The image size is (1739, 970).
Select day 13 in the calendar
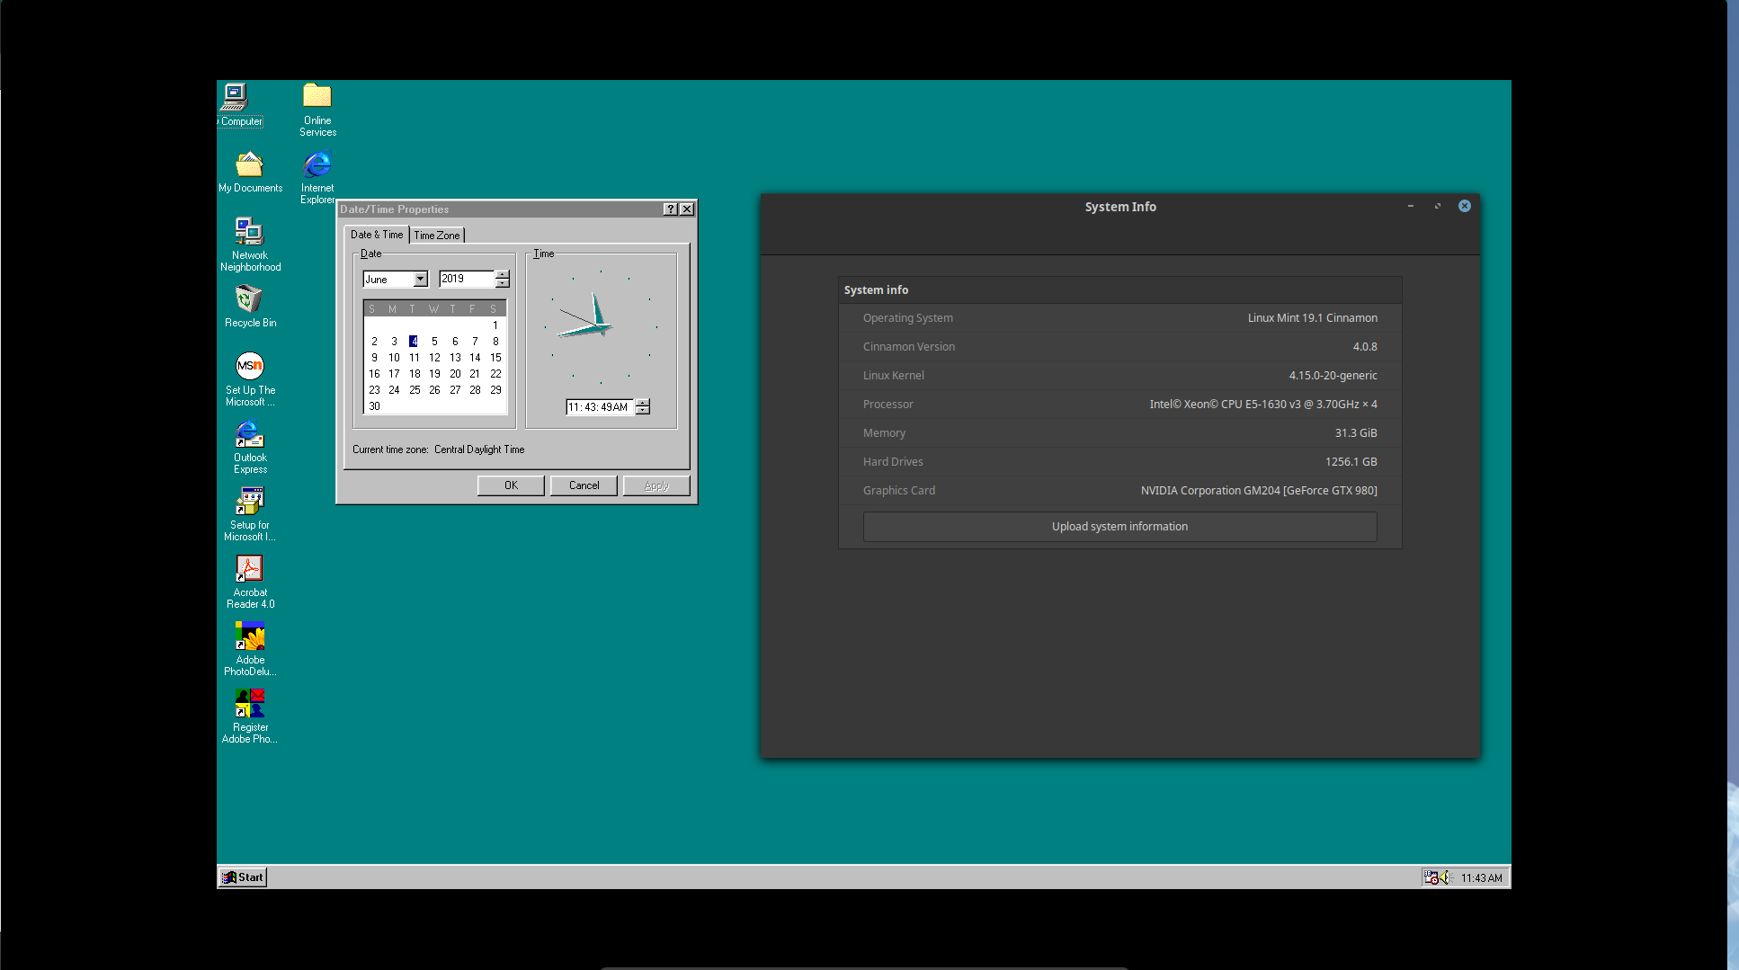pos(455,358)
